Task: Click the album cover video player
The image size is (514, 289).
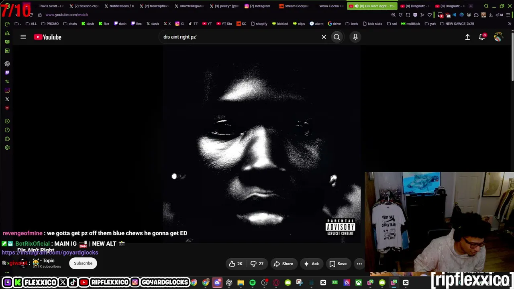Action: [262, 144]
